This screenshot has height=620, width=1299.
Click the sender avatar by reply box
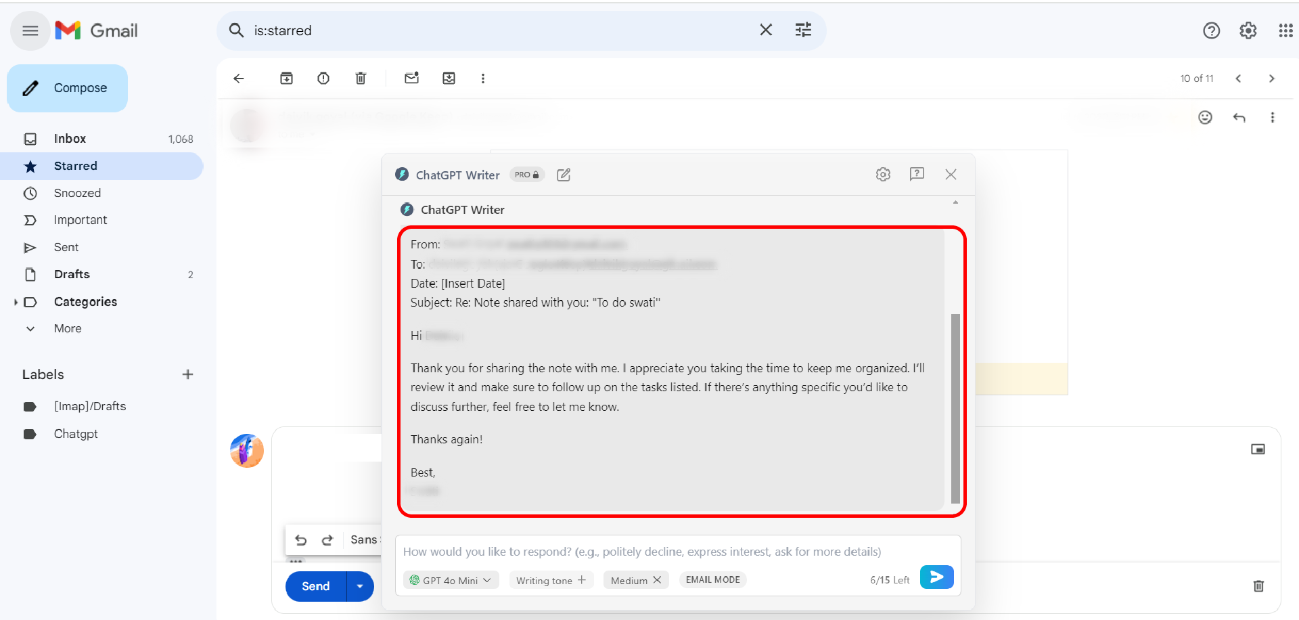click(x=247, y=451)
